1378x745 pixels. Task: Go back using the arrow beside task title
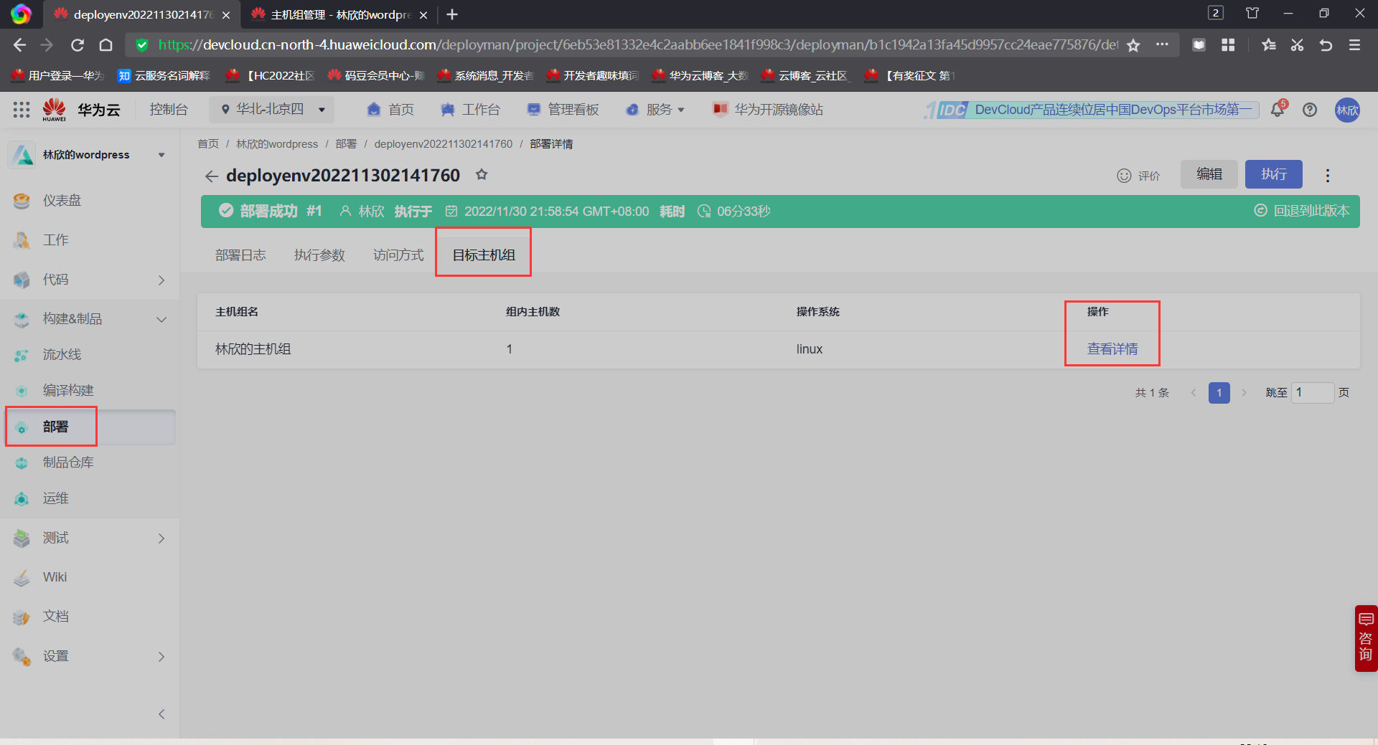211,176
